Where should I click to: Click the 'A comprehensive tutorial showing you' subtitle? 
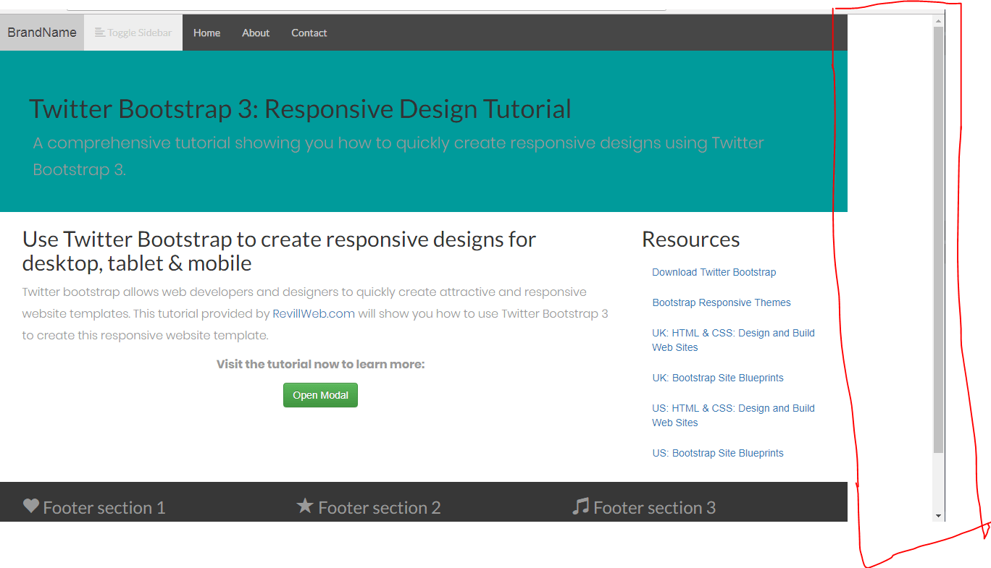(398, 156)
